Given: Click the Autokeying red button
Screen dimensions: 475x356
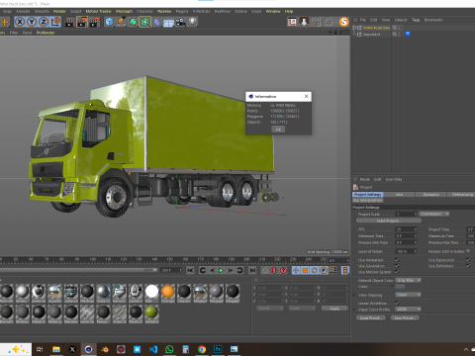Looking at the screenshot, I should pyautogui.click(x=283, y=270).
